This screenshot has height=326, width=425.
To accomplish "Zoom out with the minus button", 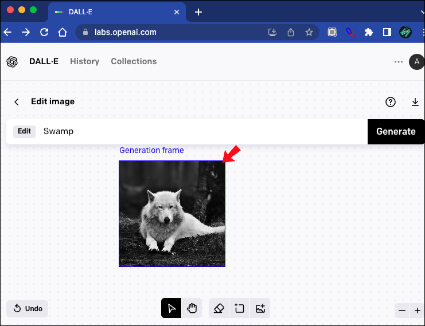I will [402, 311].
